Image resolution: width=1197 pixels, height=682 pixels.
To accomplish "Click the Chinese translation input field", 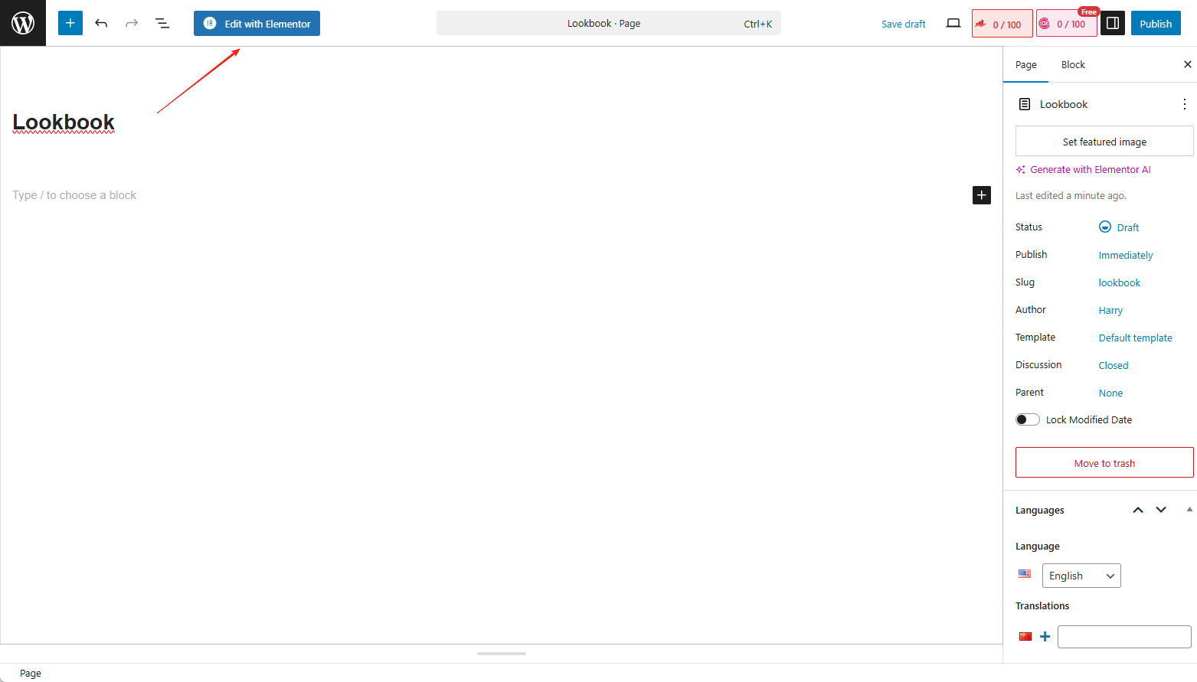I will coord(1124,637).
